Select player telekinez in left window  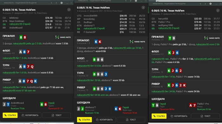pos(14,18)
